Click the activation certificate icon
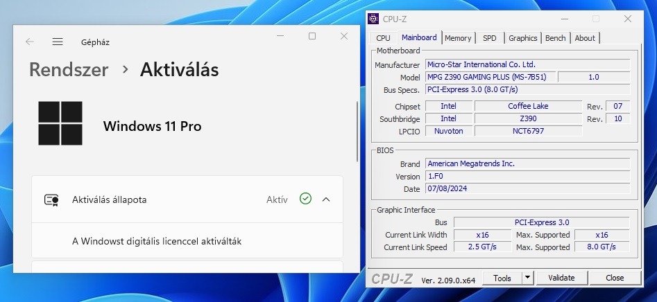Screen dimensions: 657x302 51,200
